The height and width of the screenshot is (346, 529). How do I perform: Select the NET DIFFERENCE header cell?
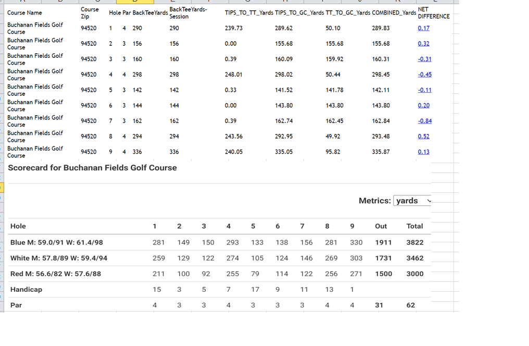(434, 13)
